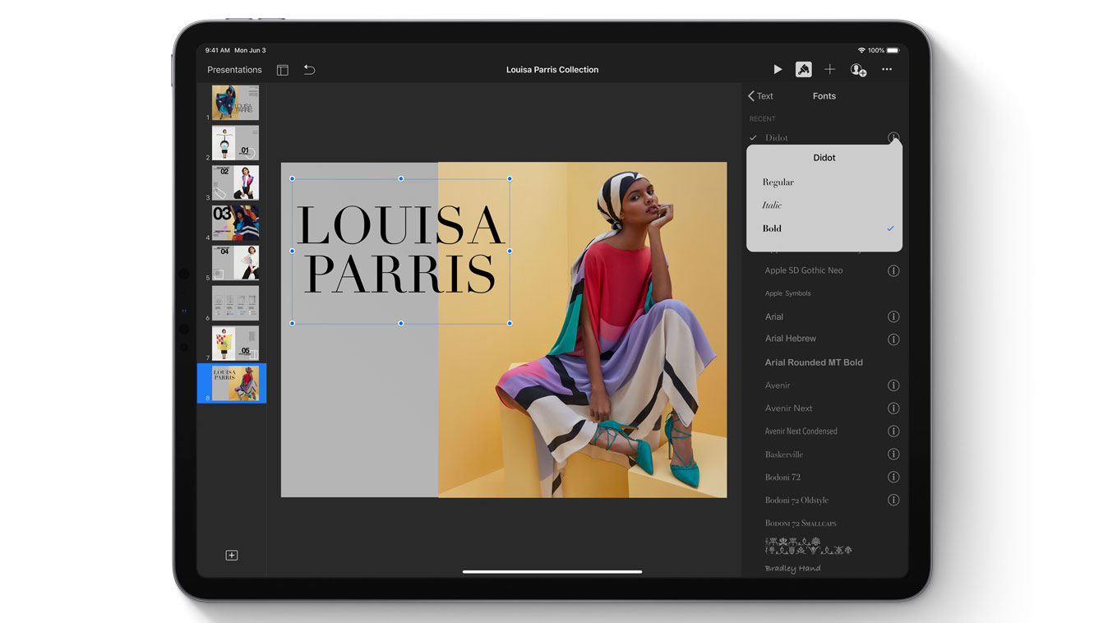
Task: Select the Baskerville font
Action: click(x=784, y=455)
